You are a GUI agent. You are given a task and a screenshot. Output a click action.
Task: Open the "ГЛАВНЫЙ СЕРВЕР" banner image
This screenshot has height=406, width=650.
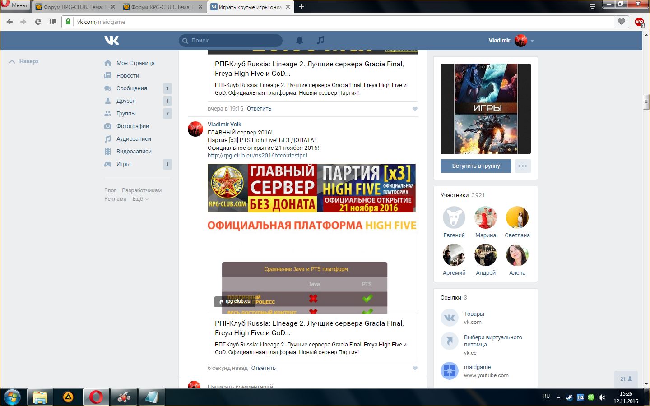pyautogui.click(x=311, y=188)
